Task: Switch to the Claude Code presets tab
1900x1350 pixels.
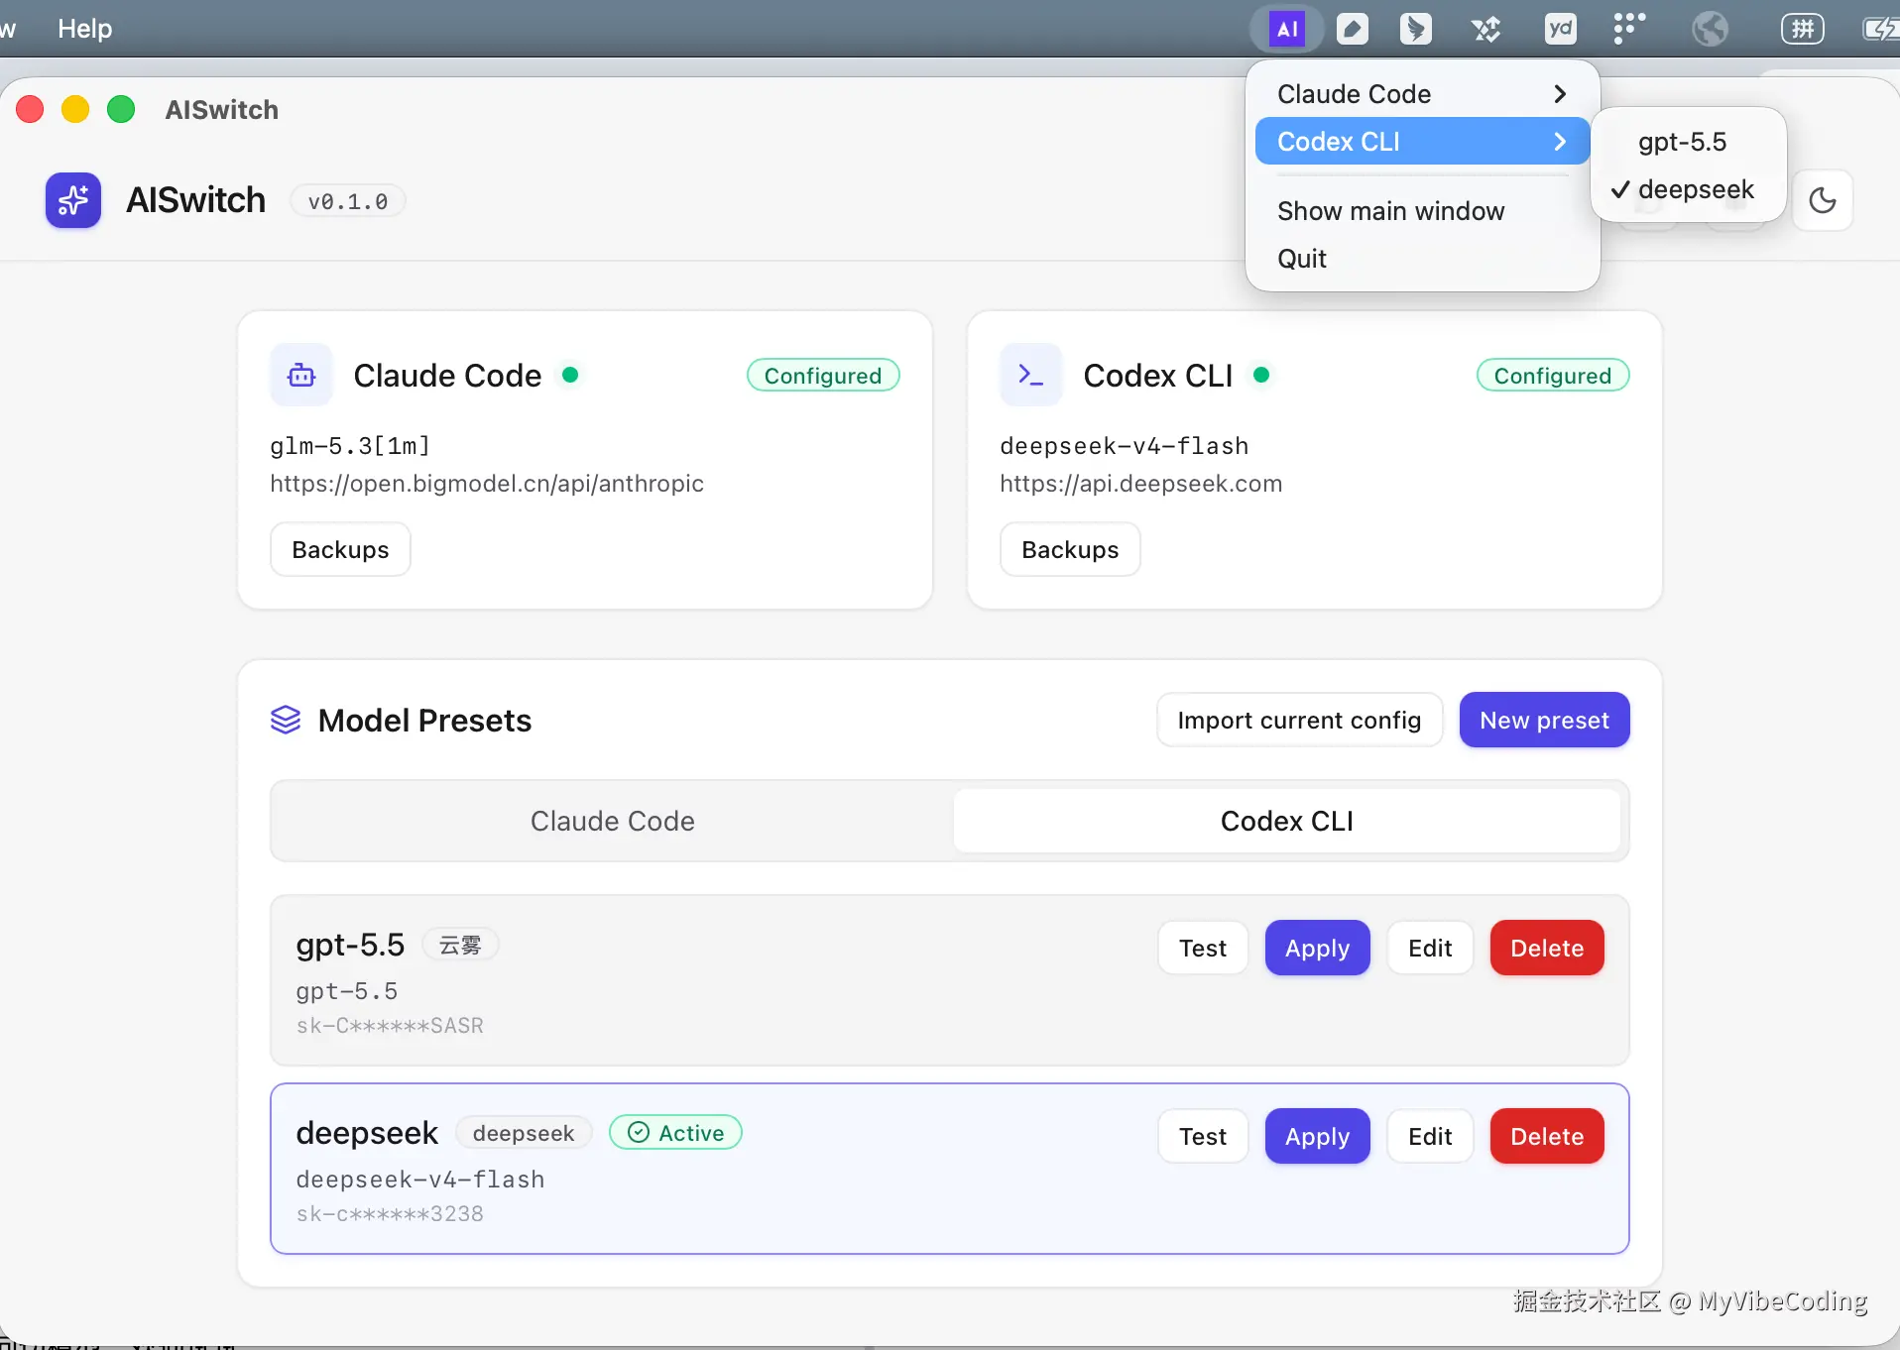Action: click(613, 821)
